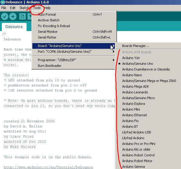
Task: Pick Arduino Mini from board list
Action: 148,109
